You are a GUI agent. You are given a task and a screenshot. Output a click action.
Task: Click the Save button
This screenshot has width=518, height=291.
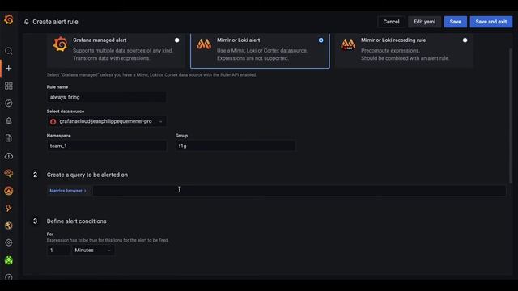coord(455,22)
